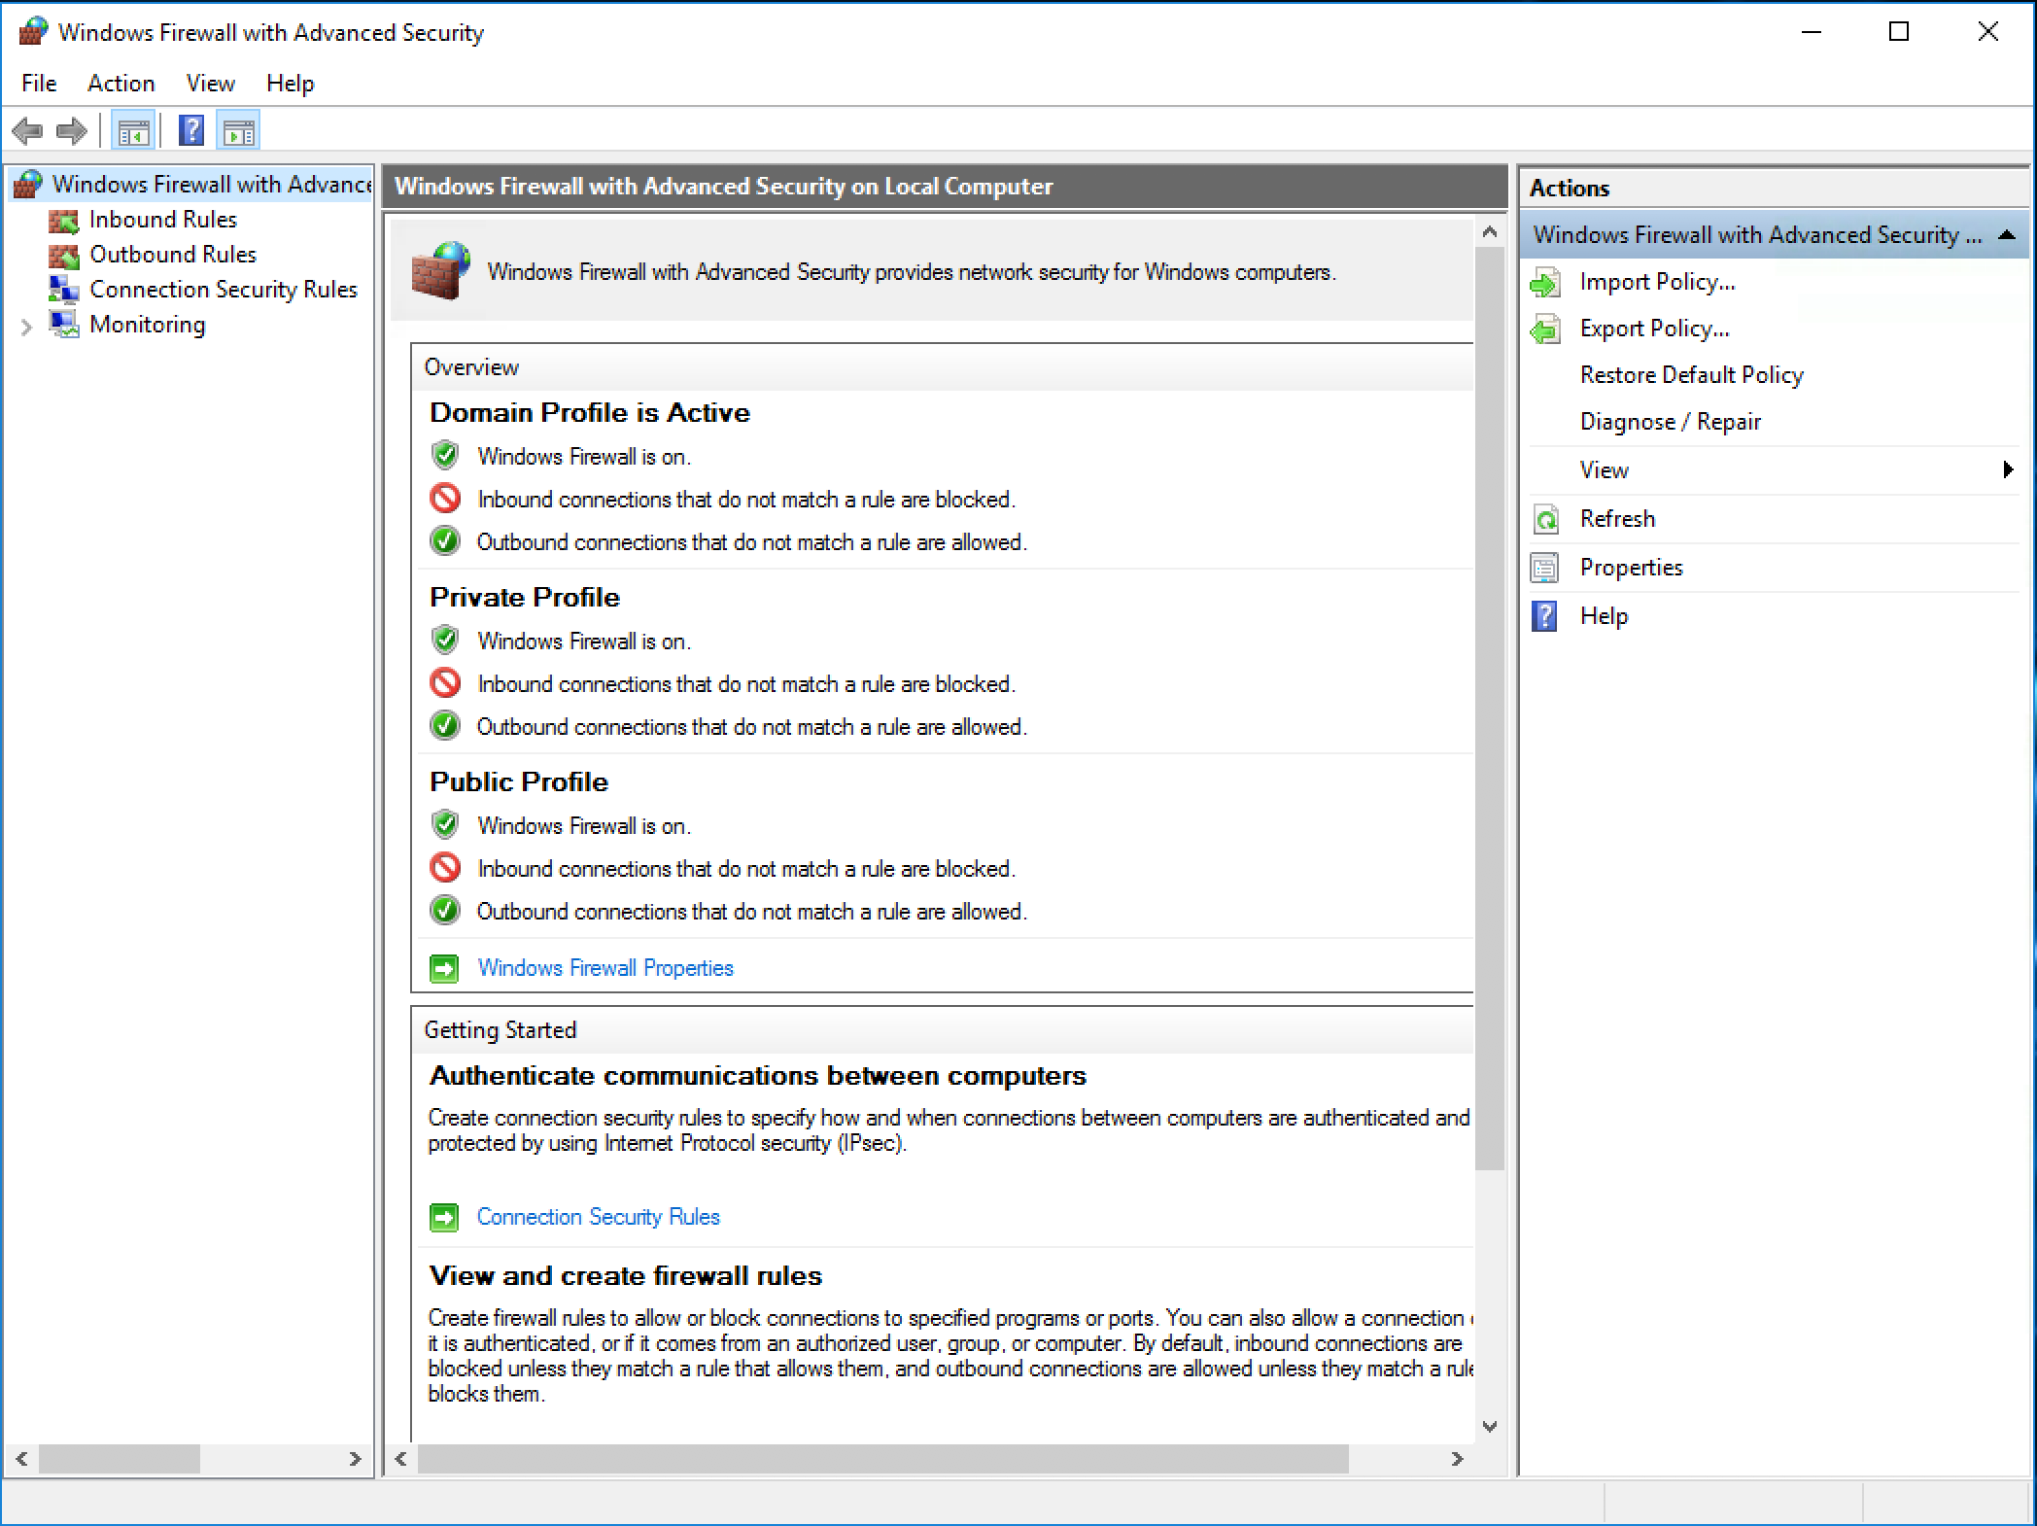The image size is (2037, 1526).
Task: Select Monitoring in the tree
Action: coord(147,325)
